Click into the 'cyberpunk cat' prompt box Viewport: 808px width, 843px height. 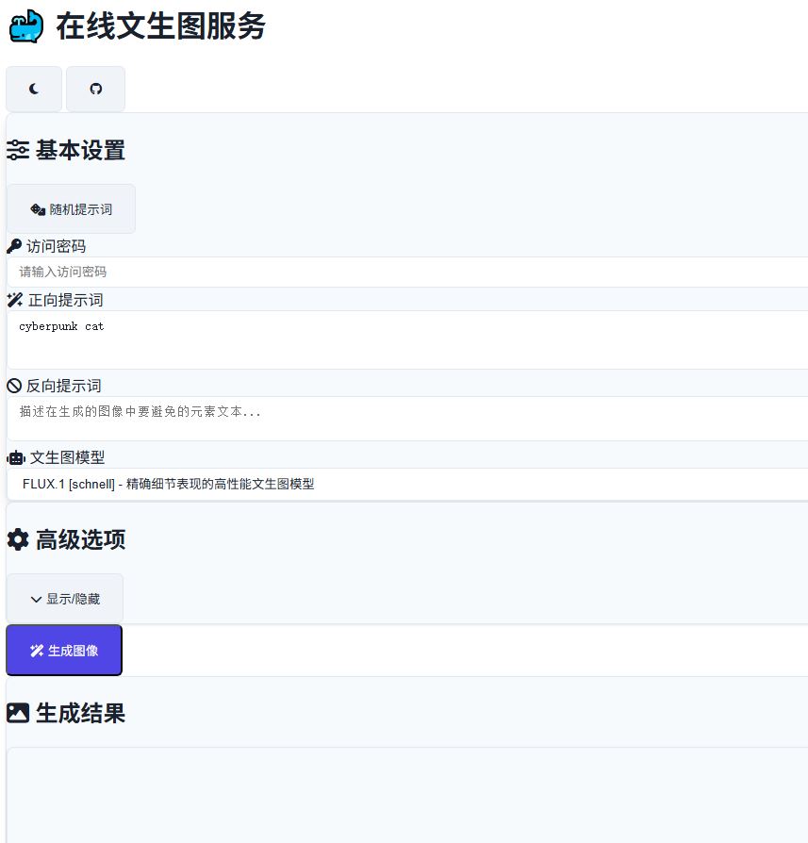pos(407,339)
